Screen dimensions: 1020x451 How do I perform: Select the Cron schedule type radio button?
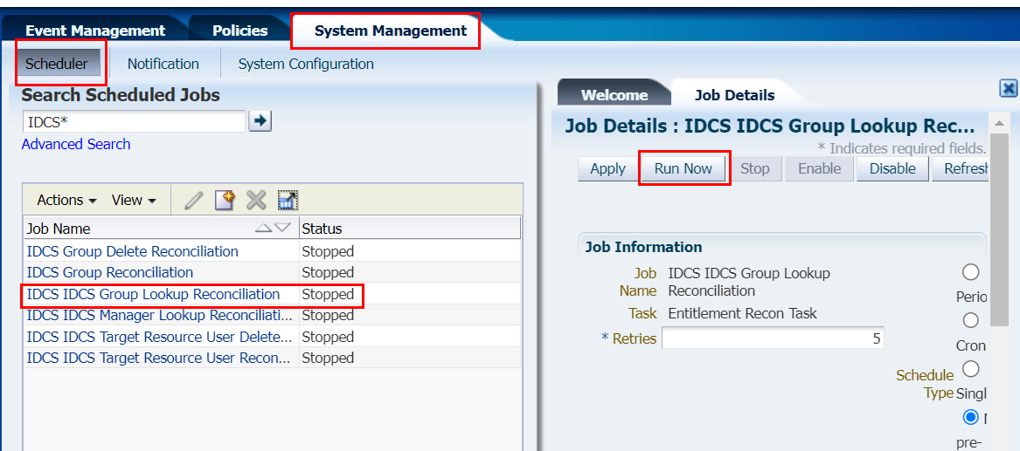970,320
